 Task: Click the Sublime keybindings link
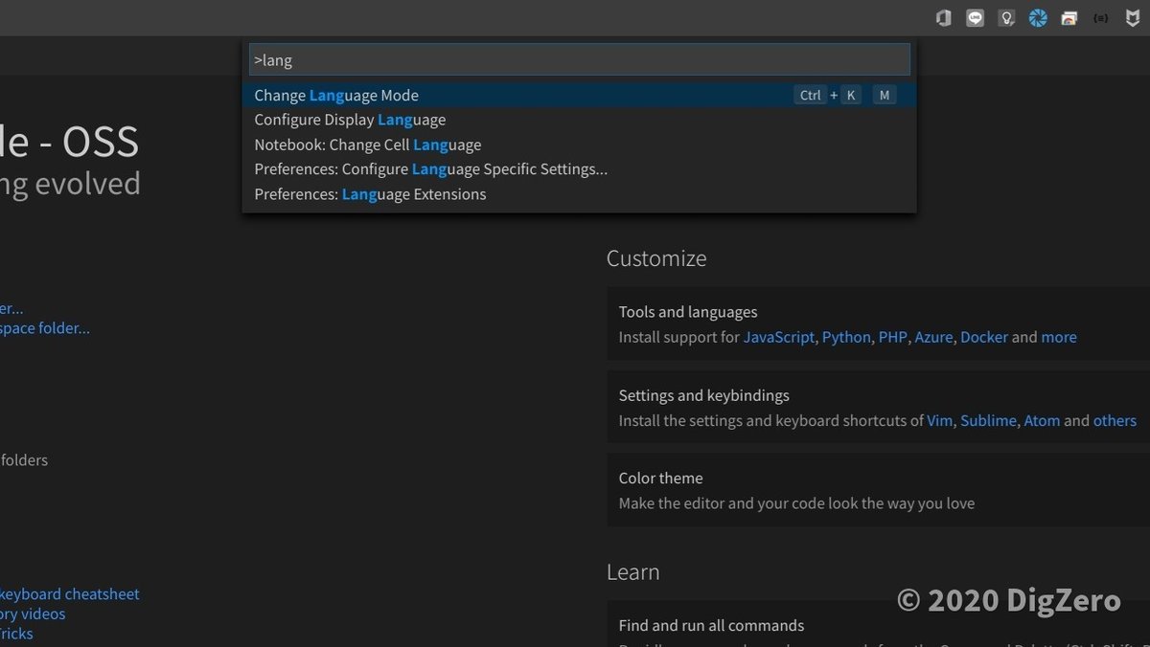click(987, 420)
